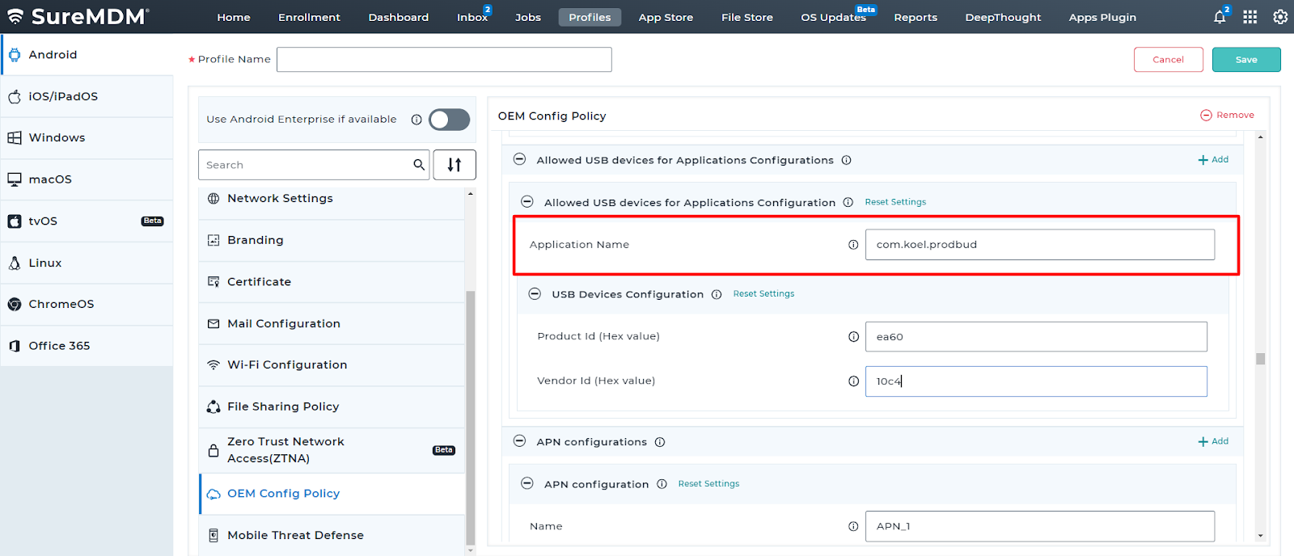Select the Android platform tab
The height and width of the screenshot is (556, 1294).
point(87,54)
